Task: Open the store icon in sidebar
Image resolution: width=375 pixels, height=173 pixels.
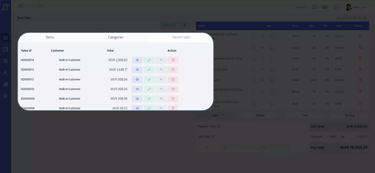Action: click(5, 38)
